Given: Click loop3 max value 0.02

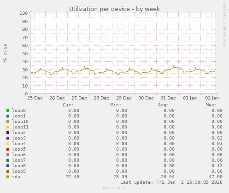Looking at the screenshot, I should pyautogui.click(x=217, y=138).
